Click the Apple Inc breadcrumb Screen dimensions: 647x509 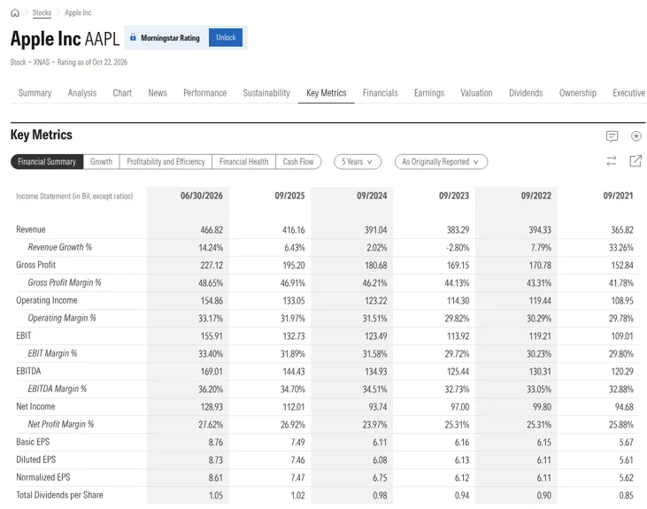pyautogui.click(x=78, y=12)
